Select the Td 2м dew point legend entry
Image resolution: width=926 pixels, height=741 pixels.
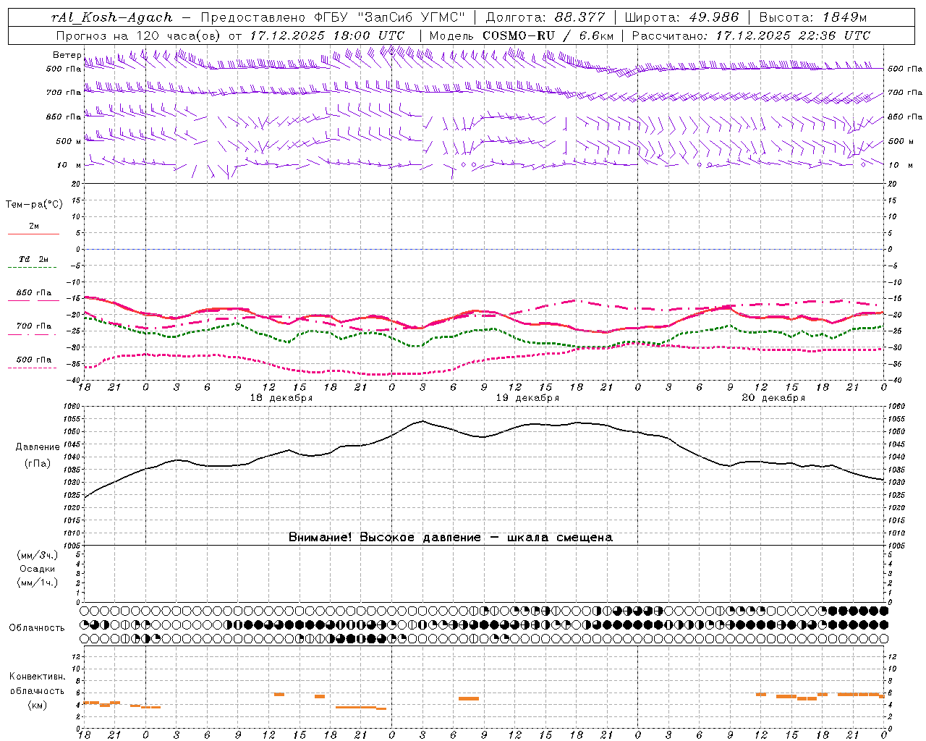[33, 263]
